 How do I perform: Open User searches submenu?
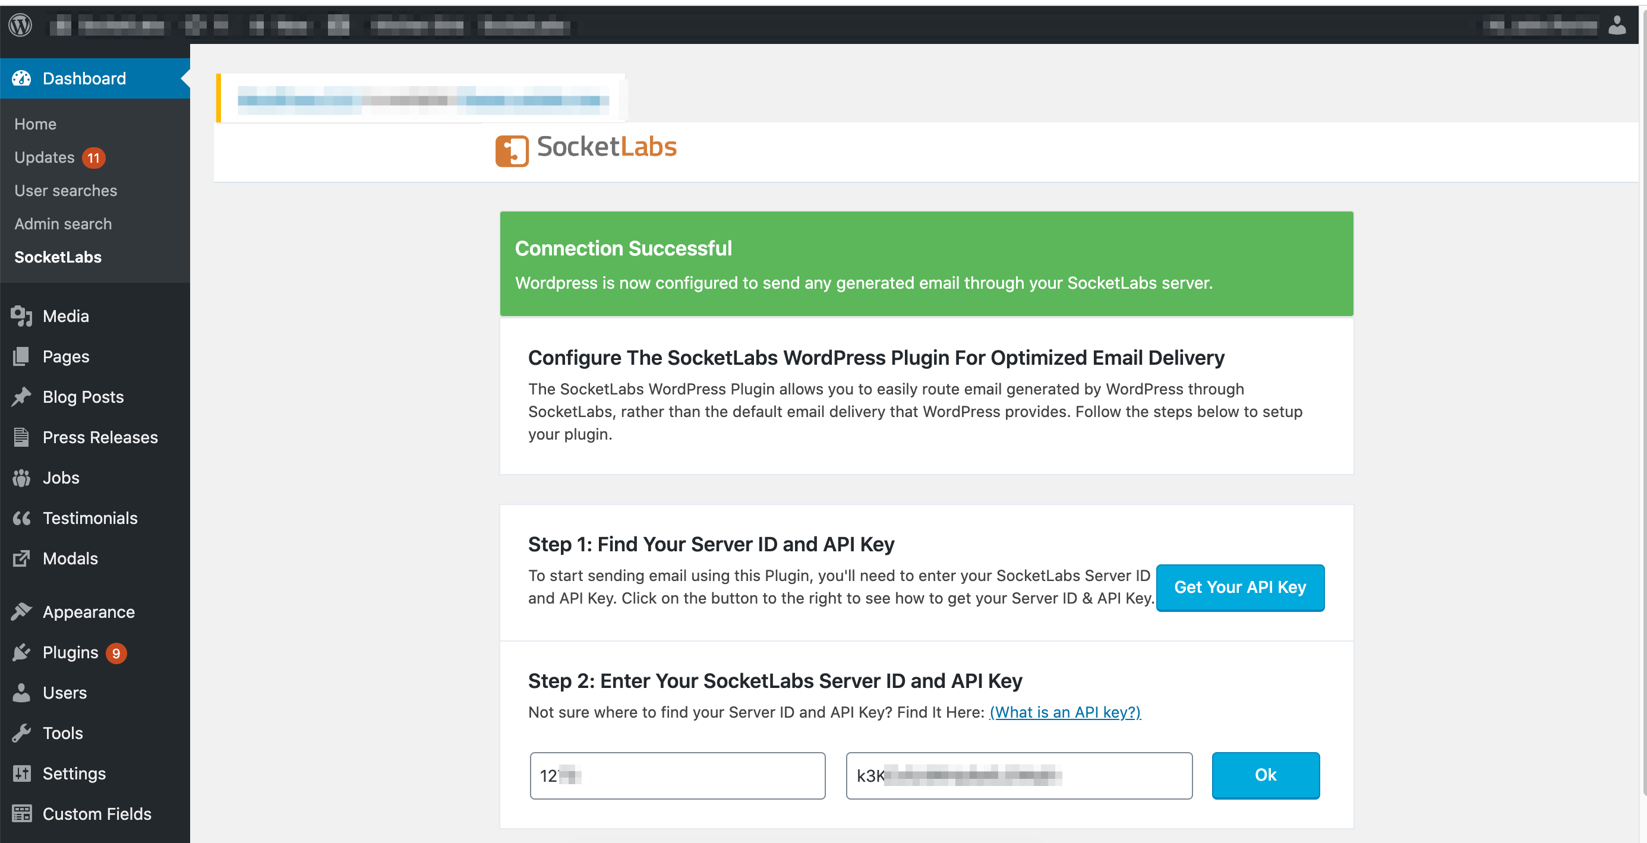point(66,191)
